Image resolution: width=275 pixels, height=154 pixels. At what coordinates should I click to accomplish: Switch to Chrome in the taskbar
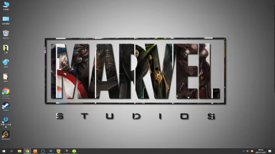coord(27,151)
